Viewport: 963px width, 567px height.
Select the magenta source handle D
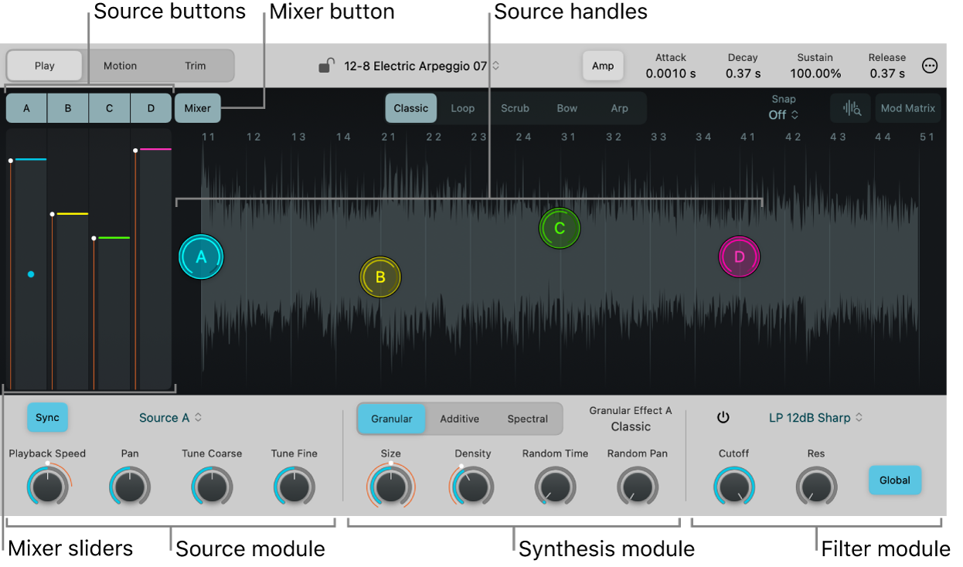[x=740, y=257]
